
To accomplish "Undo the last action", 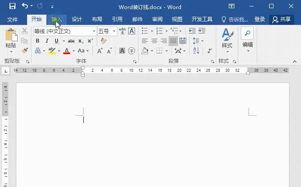I will click(x=25, y=6).
